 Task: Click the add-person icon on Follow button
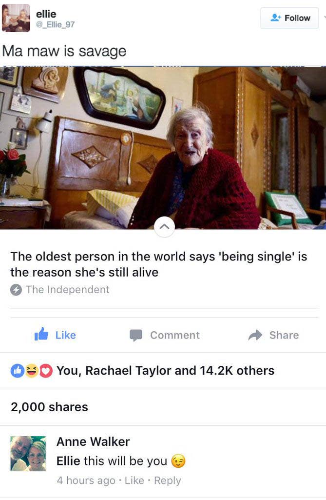point(276,18)
